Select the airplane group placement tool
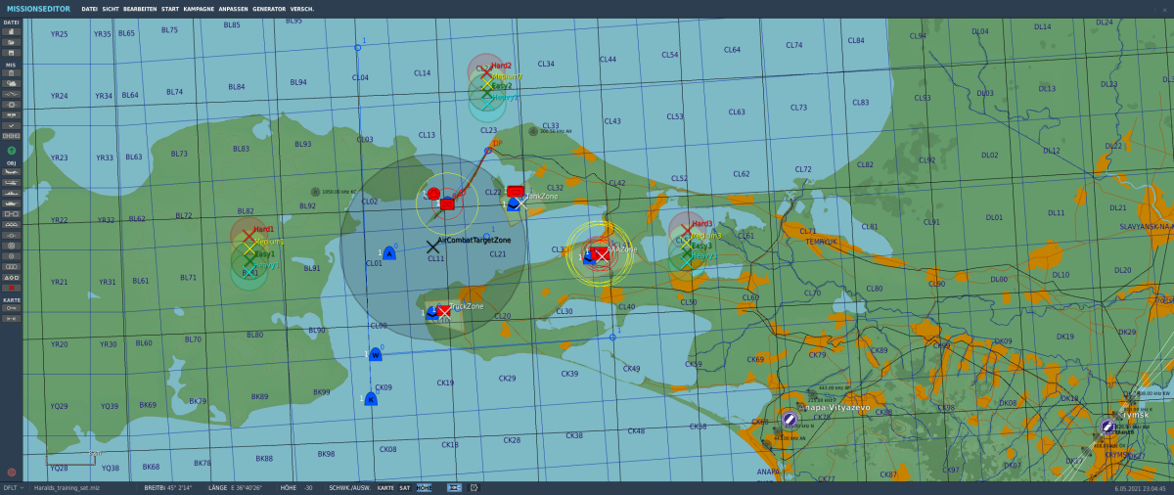Image resolution: width=1174 pixels, height=495 pixels. pyautogui.click(x=12, y=172)
